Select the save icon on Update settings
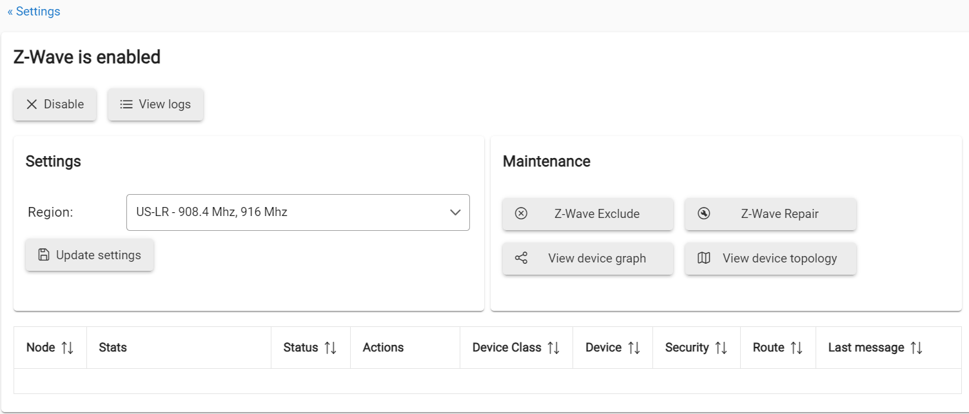 [x=43, y=255]
